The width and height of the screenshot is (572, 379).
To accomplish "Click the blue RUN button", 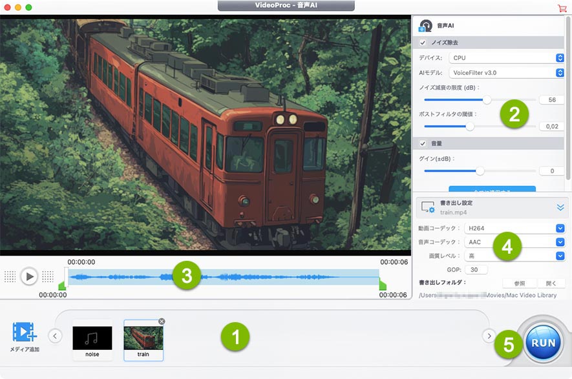I will [543, 343].
